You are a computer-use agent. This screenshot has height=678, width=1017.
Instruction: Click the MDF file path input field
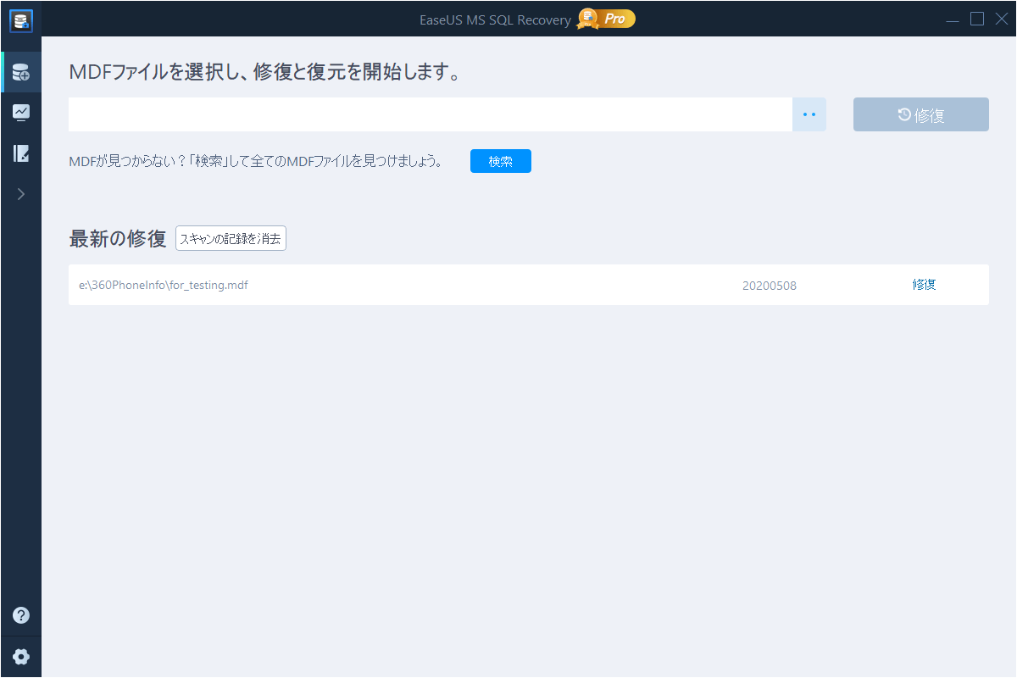point(431,114)
